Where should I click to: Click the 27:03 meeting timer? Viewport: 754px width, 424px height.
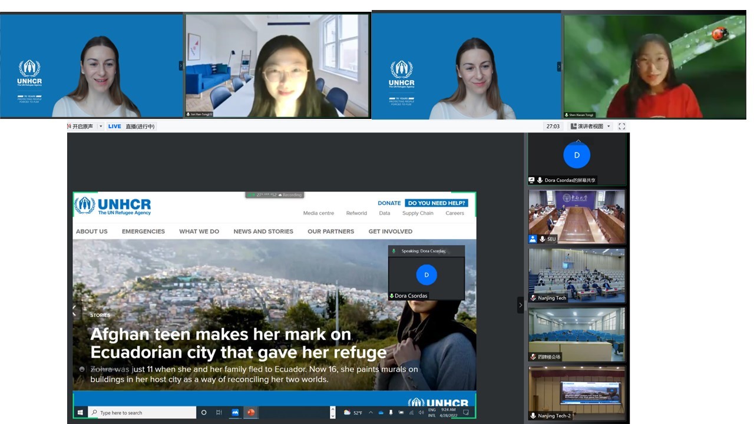click(x=553, y=126)
